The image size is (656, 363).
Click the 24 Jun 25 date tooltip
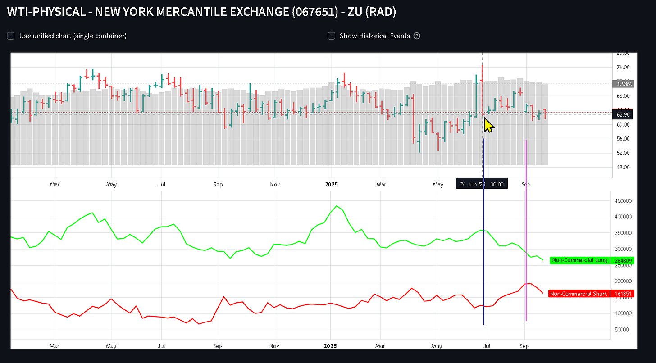point(482,184)
